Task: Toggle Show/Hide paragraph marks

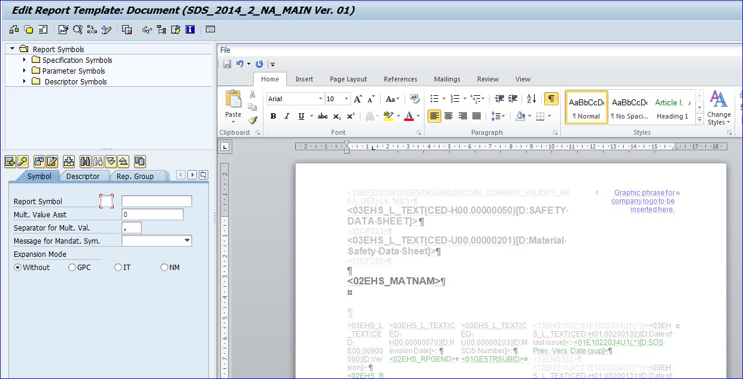Action: click(551, 99)
